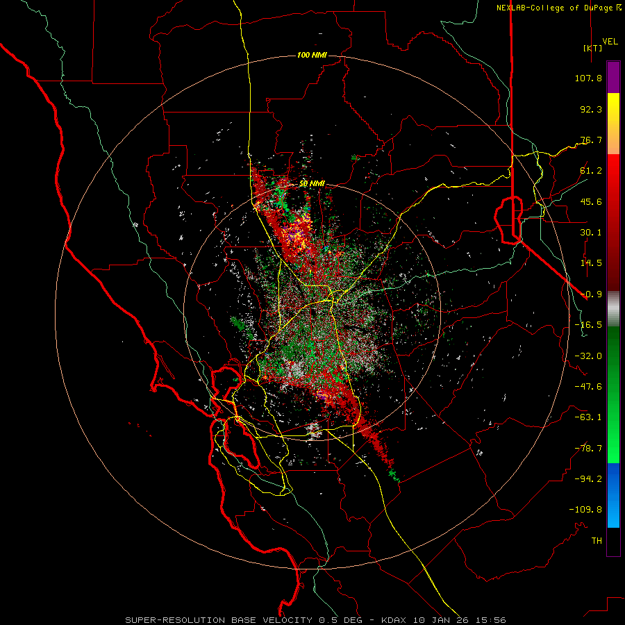Click the purple segment of velocity color bar

(613, 78)
